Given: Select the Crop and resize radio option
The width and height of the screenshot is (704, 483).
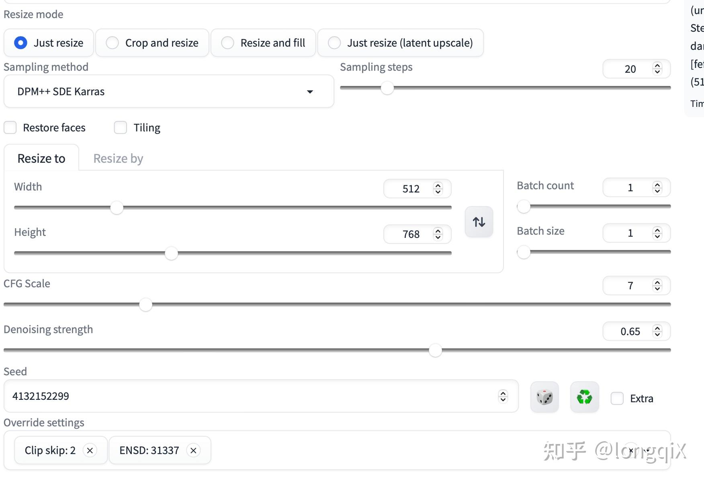Looking at the screenshot, I should point(113,43).
